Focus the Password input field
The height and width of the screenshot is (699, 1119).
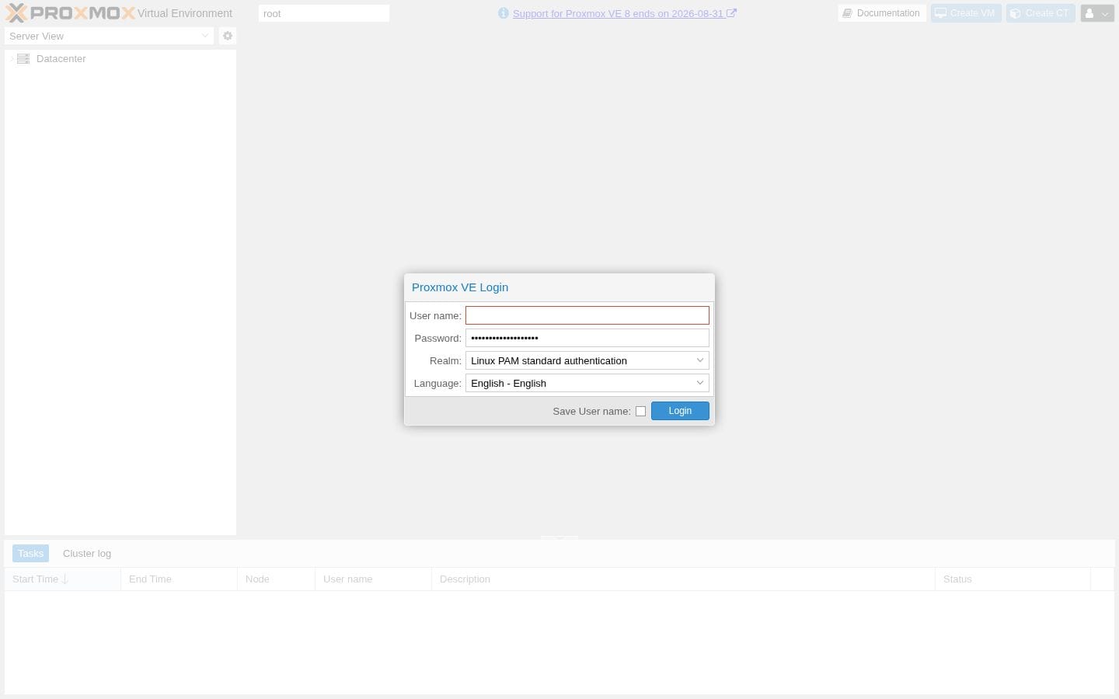[x=587, y=338]
